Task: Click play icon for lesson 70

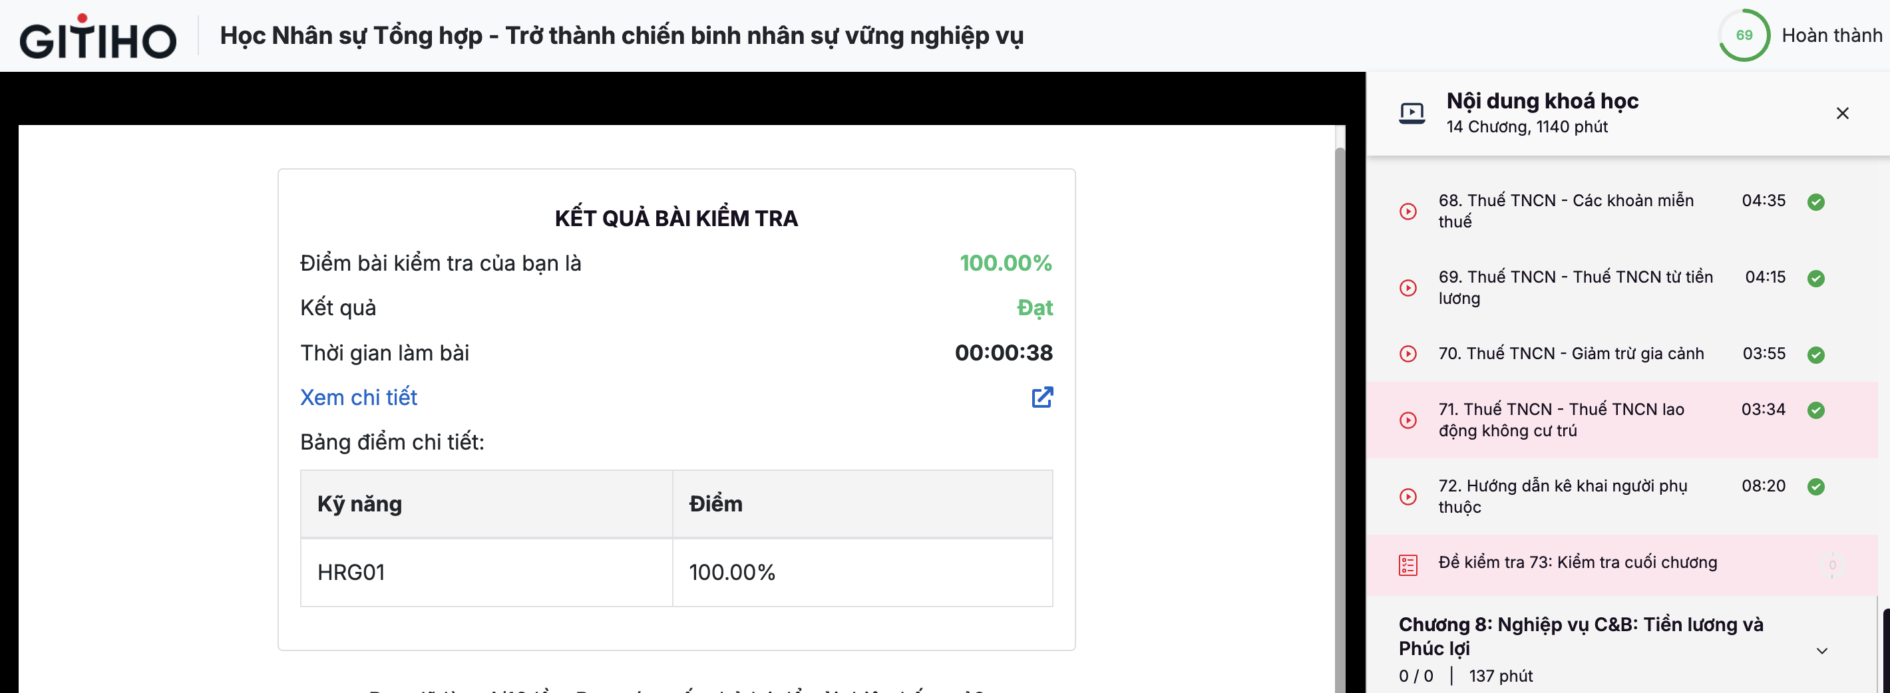Action: click(x=1408, y=353)
